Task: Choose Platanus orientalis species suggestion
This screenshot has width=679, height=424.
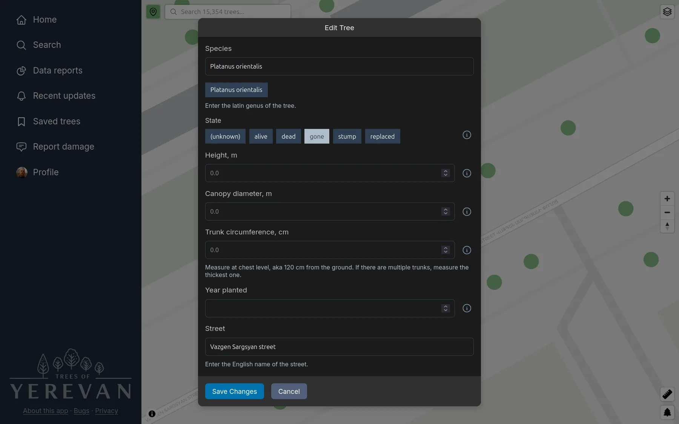Action: (236, 90)
